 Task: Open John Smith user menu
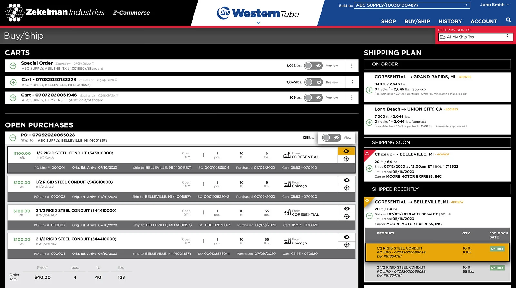point(494,5)
